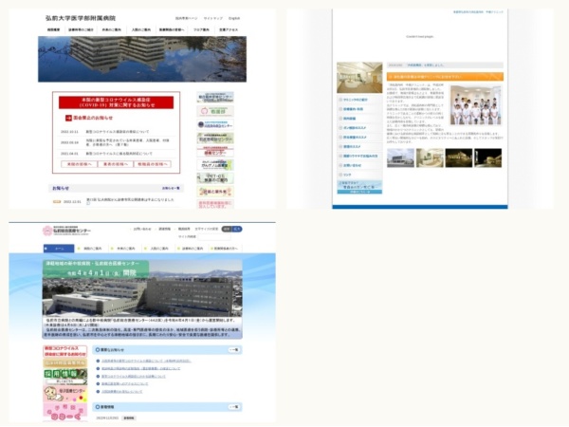
Task: Open the topmost 総合患者支援センター side banner
Action: tap(215, 98)
